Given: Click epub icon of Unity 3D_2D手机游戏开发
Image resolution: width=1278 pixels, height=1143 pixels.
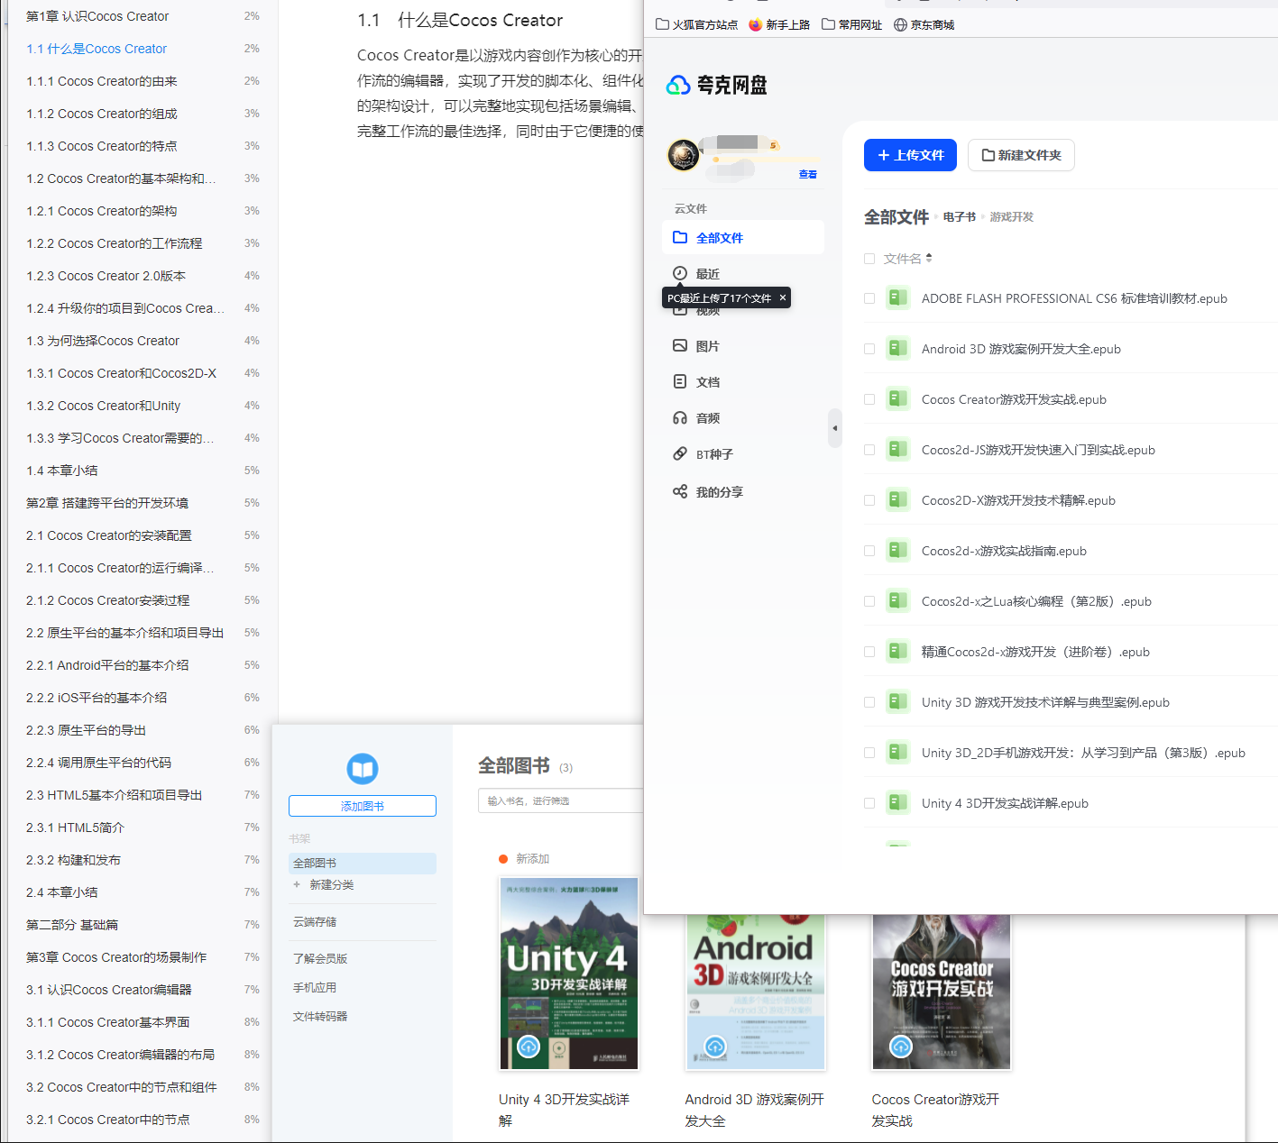Looking at the screenshot, I should click(897, 752).
